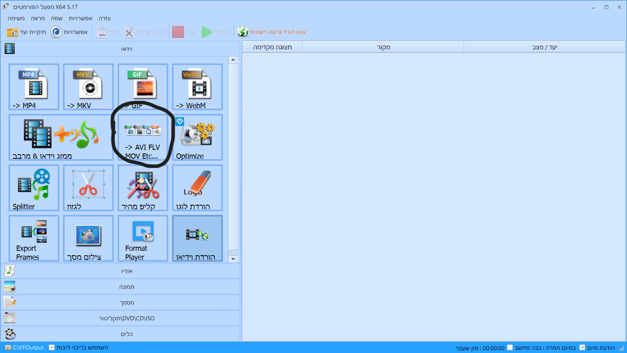The width and height of the screenshot is (627, 353).
Task: Select the MP4 video conversion icon
Action: (x=34, y=86)
